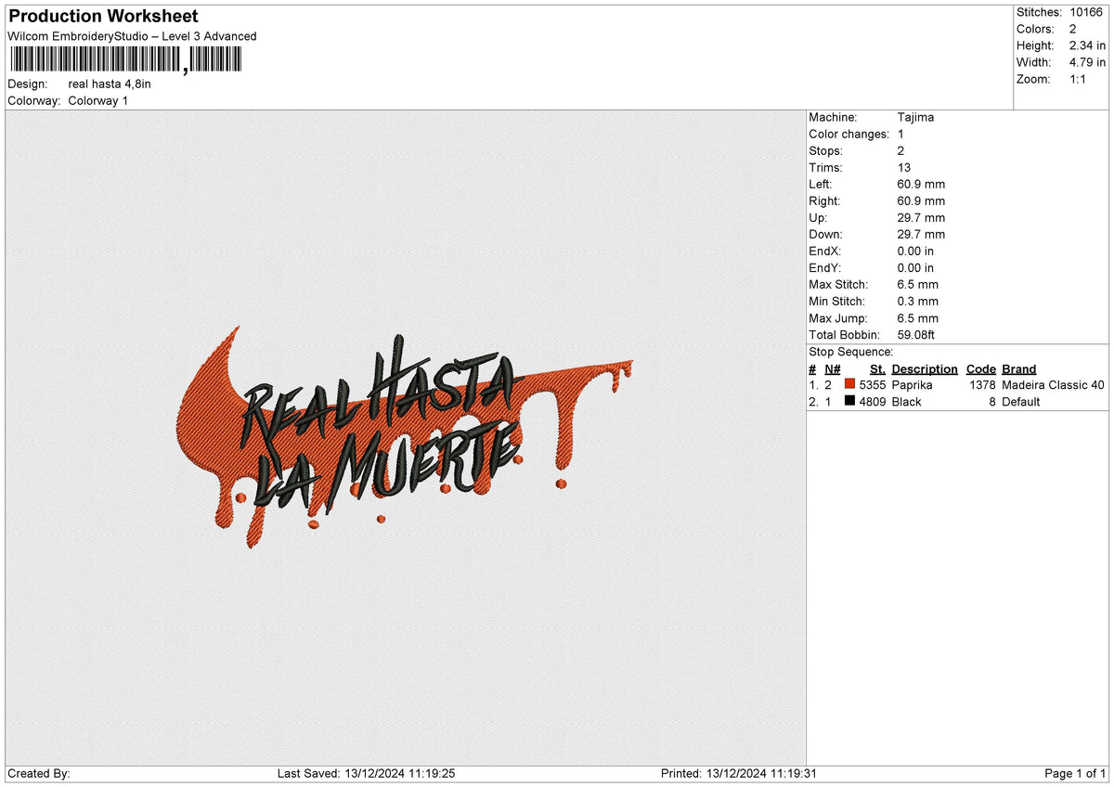Select the 'Wilcom EmbroideryStudio – Level 3 Advanced' text

132,36
